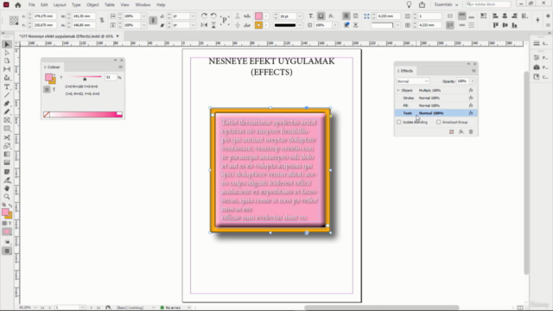Click the fill swatch in Colour panel
Image resolution: width=553 pixels, height=311 pixels.
48,77
